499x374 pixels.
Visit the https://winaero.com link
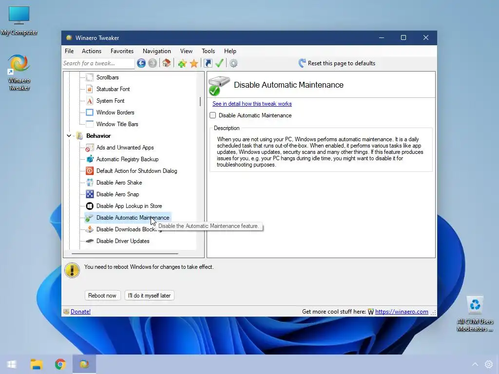[x=402, y=312]
